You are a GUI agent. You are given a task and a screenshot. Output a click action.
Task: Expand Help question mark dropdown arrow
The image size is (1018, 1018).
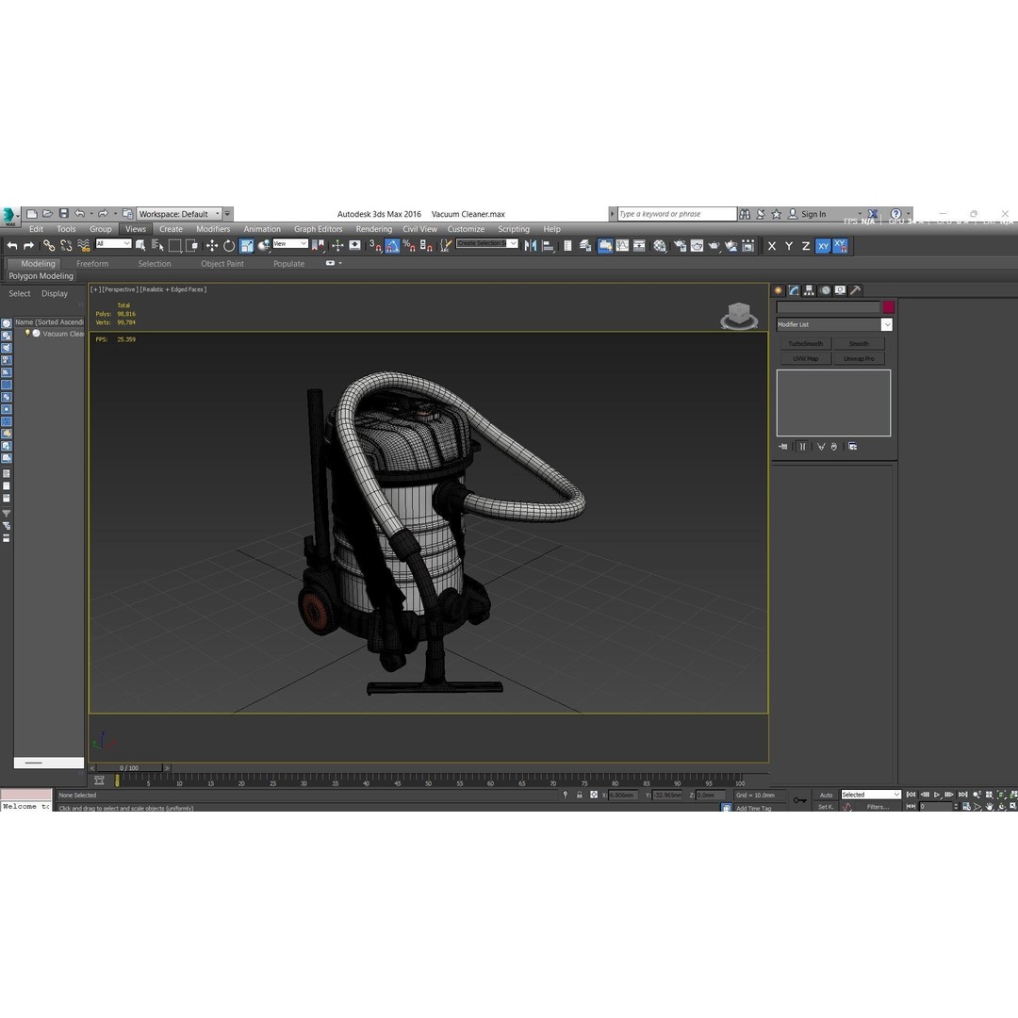point(909,214)
